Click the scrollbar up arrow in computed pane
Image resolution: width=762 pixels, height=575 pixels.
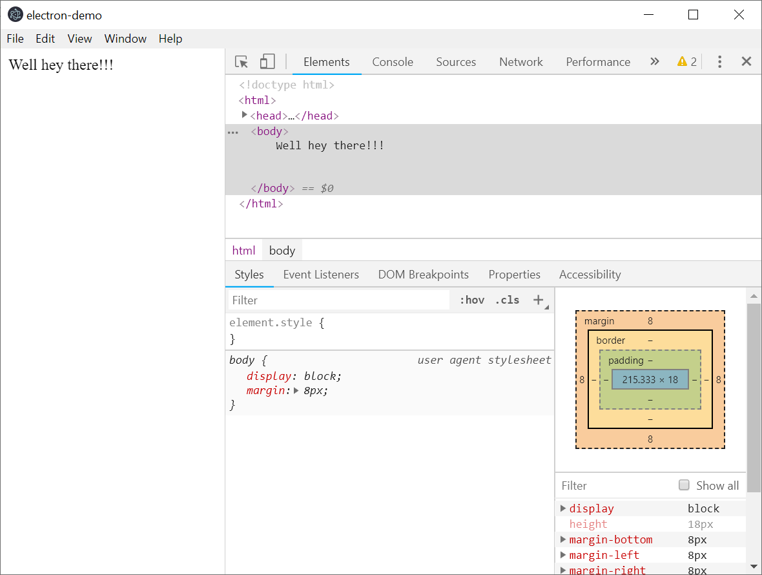[x=754, y=295]
